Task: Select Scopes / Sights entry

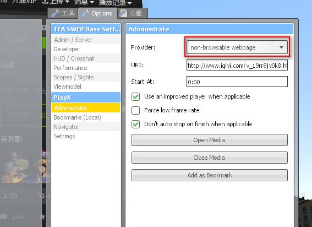Action: coord(86,77)
